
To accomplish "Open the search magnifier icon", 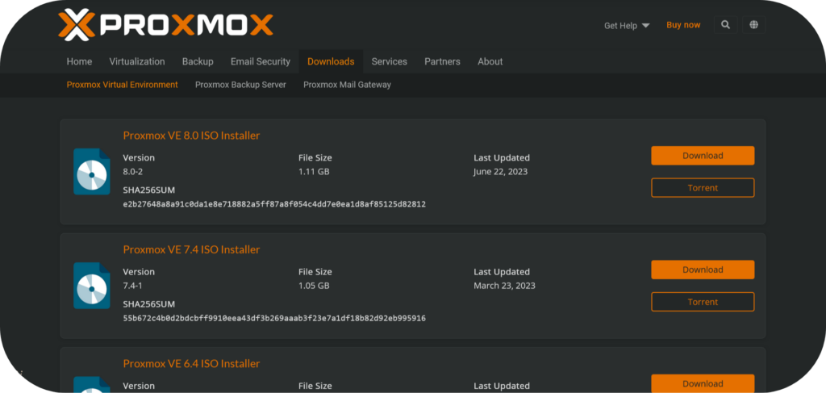I will click(x=725, y=25).
